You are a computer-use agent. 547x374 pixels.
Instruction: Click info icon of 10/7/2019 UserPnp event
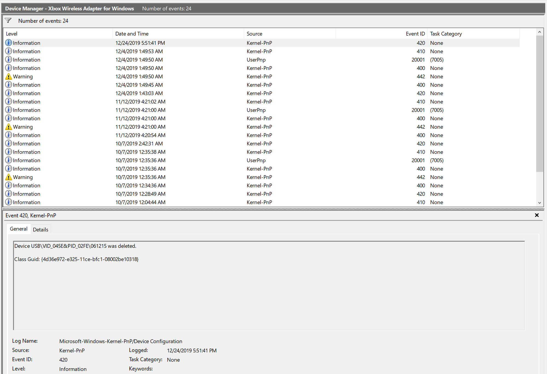tap(8, 160)
